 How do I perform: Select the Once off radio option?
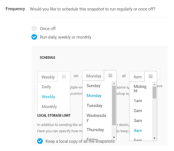pyautogui.click(x=34, y=28)
